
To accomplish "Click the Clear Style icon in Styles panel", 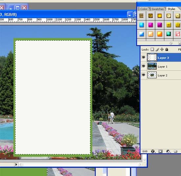I will (x=171, y=43).
